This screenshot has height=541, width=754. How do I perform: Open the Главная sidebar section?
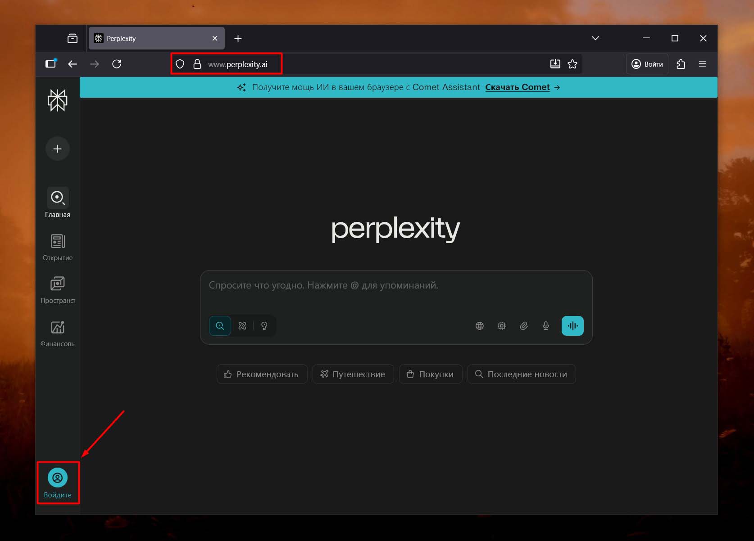point(57,202)
